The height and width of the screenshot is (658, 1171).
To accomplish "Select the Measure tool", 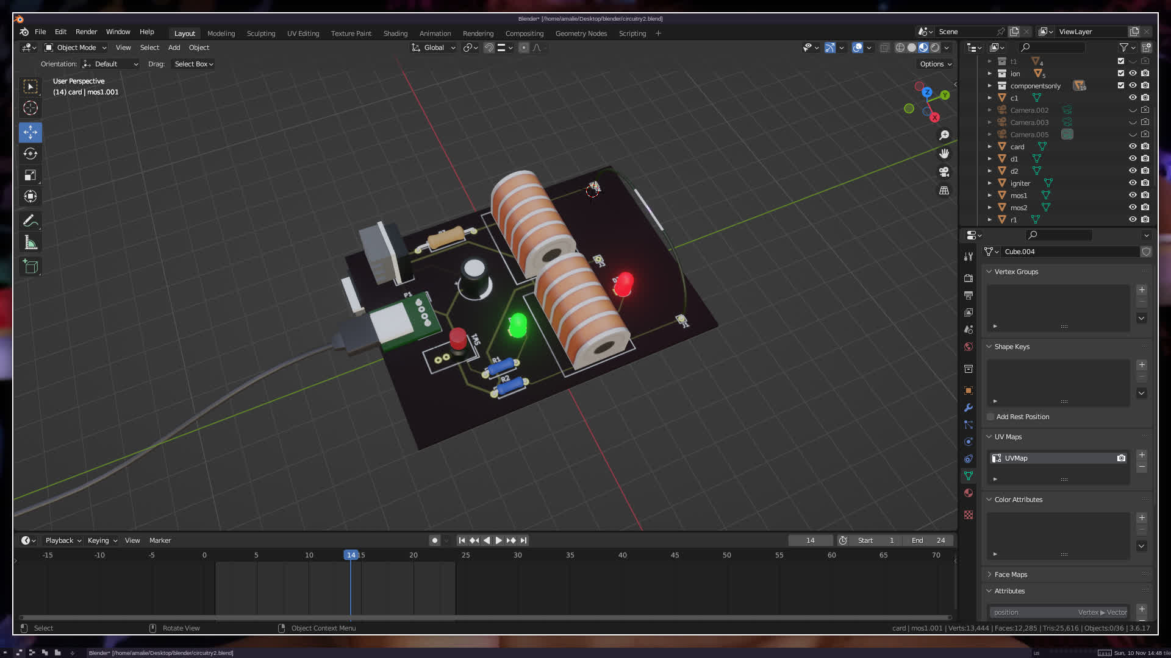I will (x=30, y=243).
